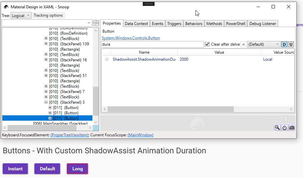Viewport: 303px width, 178px height.
Task: Click the Snoop refresh tree icon
Action: (x=96, y=23)
